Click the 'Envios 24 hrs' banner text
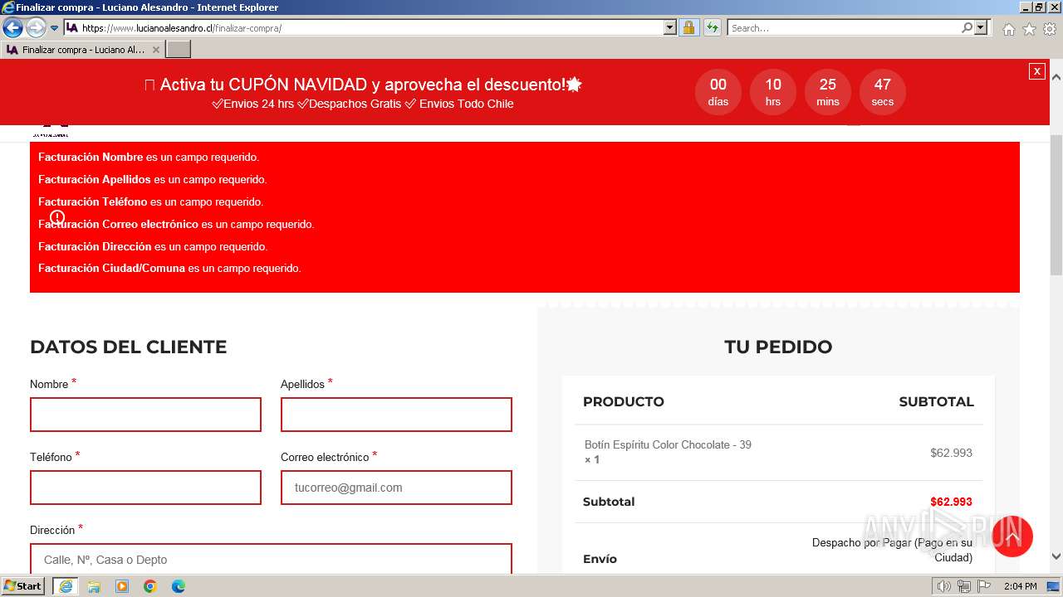 tap(253, 104)
